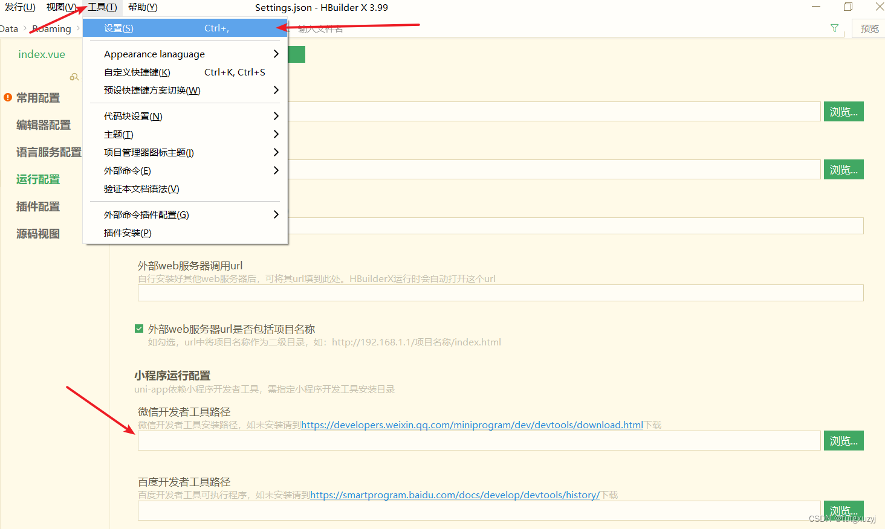Open the 外部命令 submenu
Screen dimensions: 885x529
tap(185, 170)
